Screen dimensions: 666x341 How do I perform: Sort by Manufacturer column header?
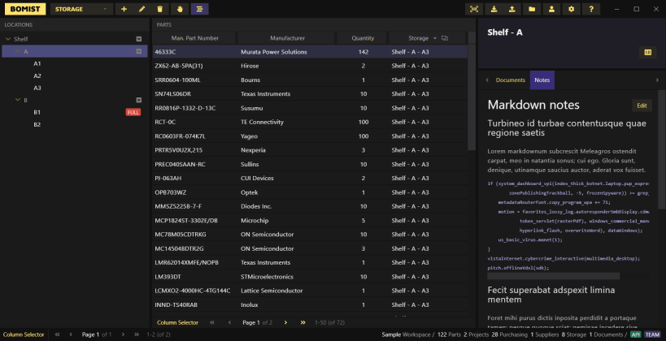click(x=287, y=38)
